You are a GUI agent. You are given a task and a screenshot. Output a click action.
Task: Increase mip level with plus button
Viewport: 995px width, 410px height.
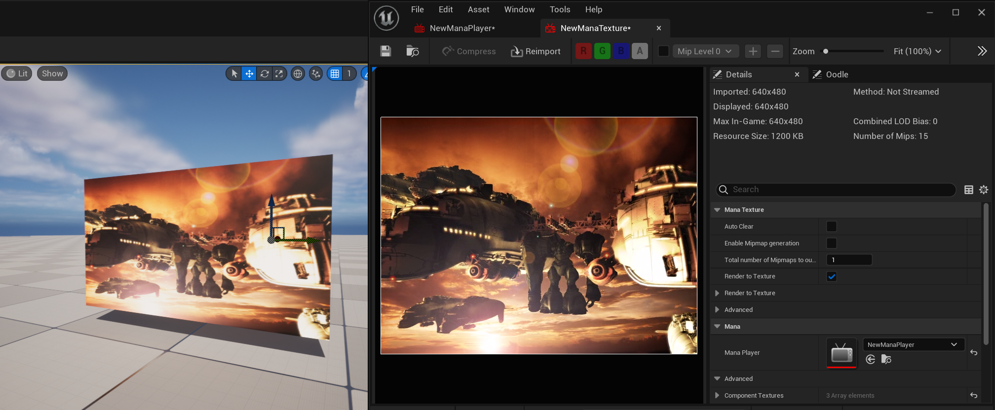753,51
